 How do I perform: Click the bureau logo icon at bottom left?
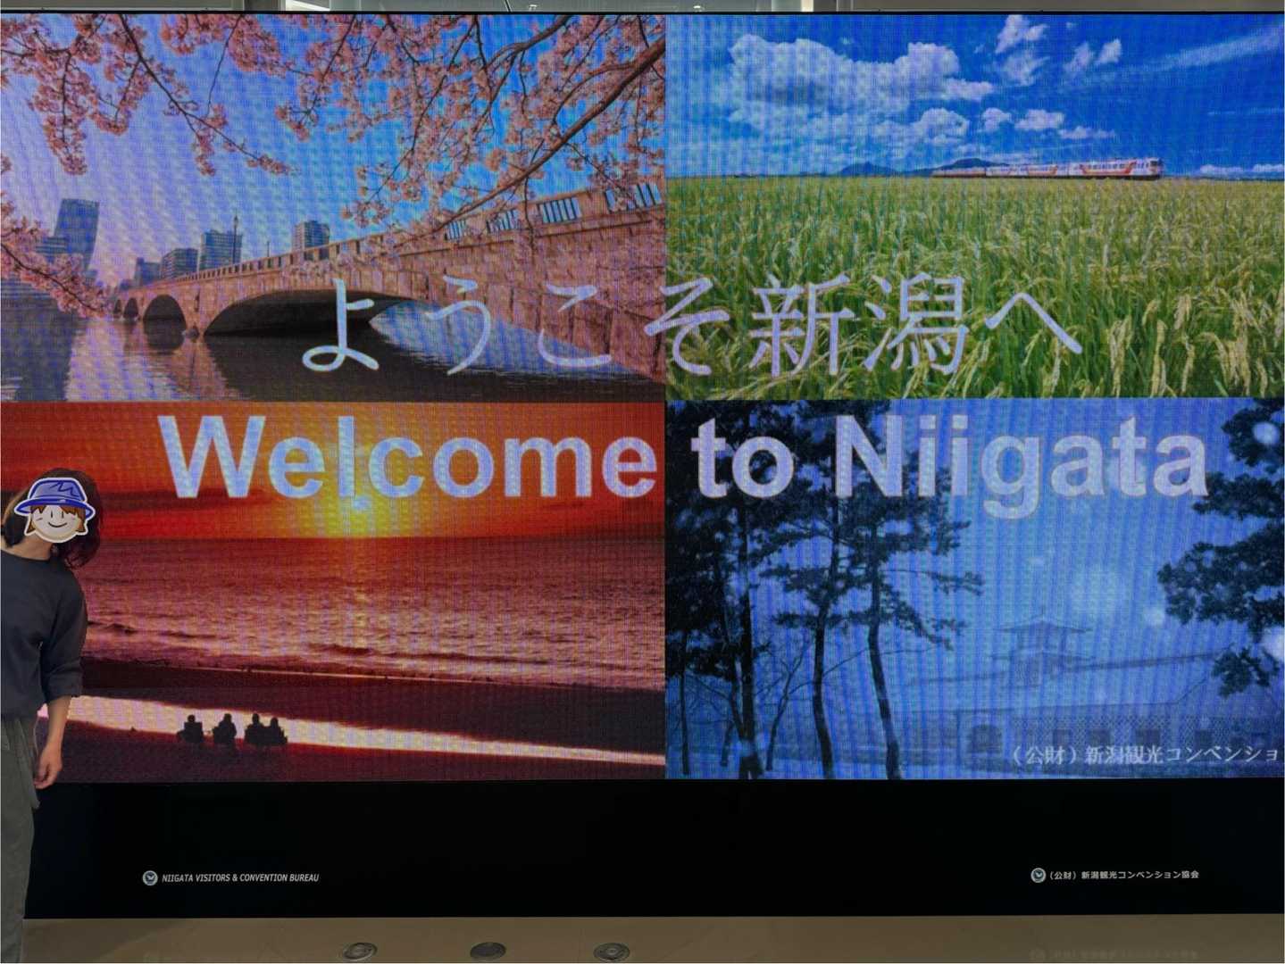pyautogui.click(x=150, y=877)
